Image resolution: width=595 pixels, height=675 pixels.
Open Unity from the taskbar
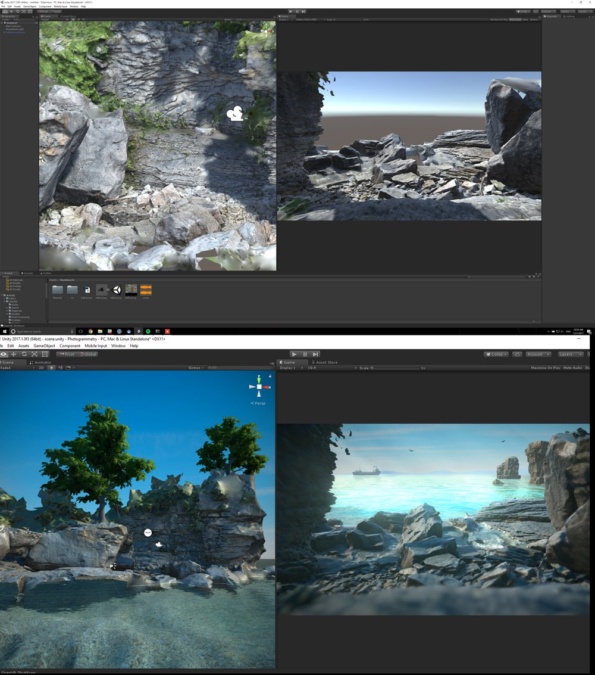[x=139, y=331]
